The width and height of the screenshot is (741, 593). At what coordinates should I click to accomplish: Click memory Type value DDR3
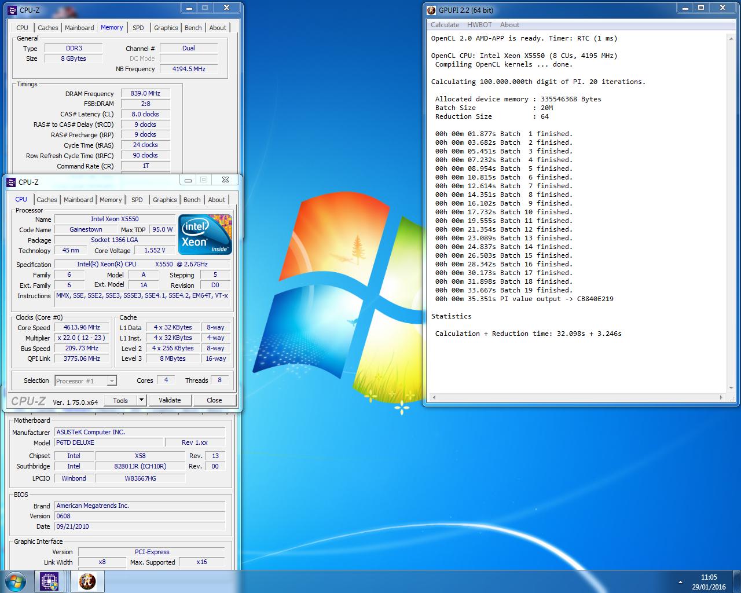pos(74,49)
